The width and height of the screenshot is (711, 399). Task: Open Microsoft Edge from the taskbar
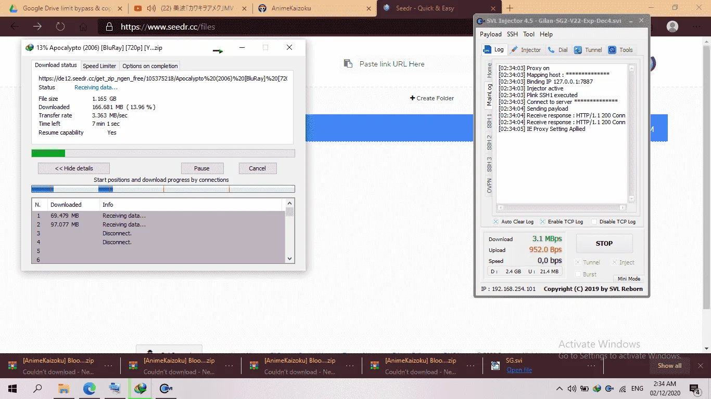point(90,389)
